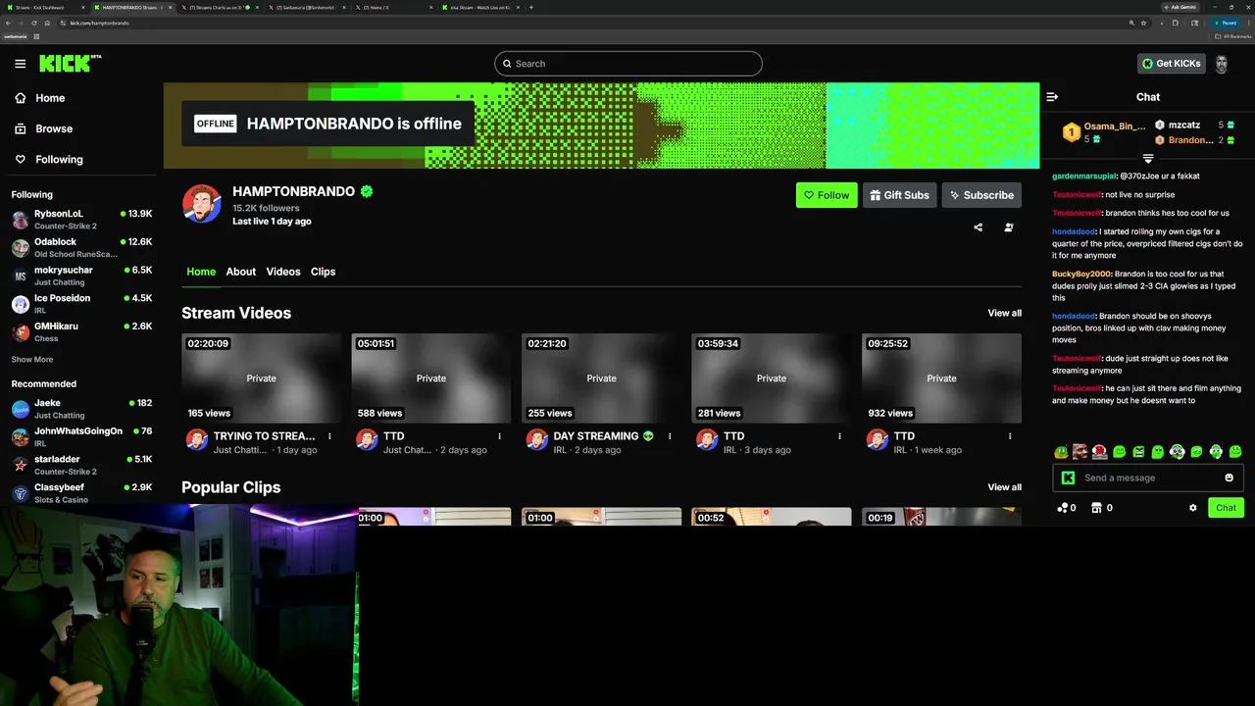Viewport: 1255px width, 706px height.
Task: Collapse the chat panel arrow icon
Action: click(1052, 97)
